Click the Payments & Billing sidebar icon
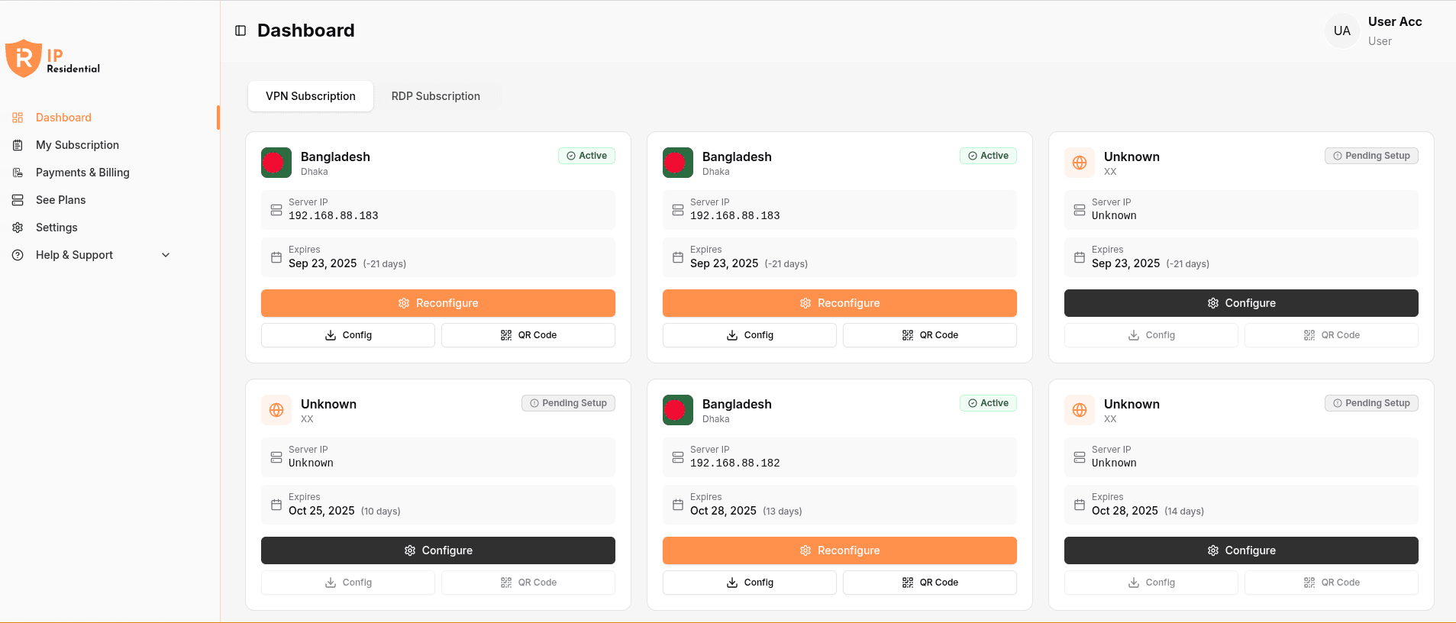The width and height of the screenshot is (1456, 623). [x=18, y=173]
